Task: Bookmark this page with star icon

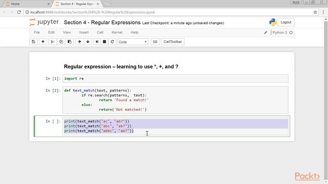Action: pyautogui.click(x=315, y=12)
